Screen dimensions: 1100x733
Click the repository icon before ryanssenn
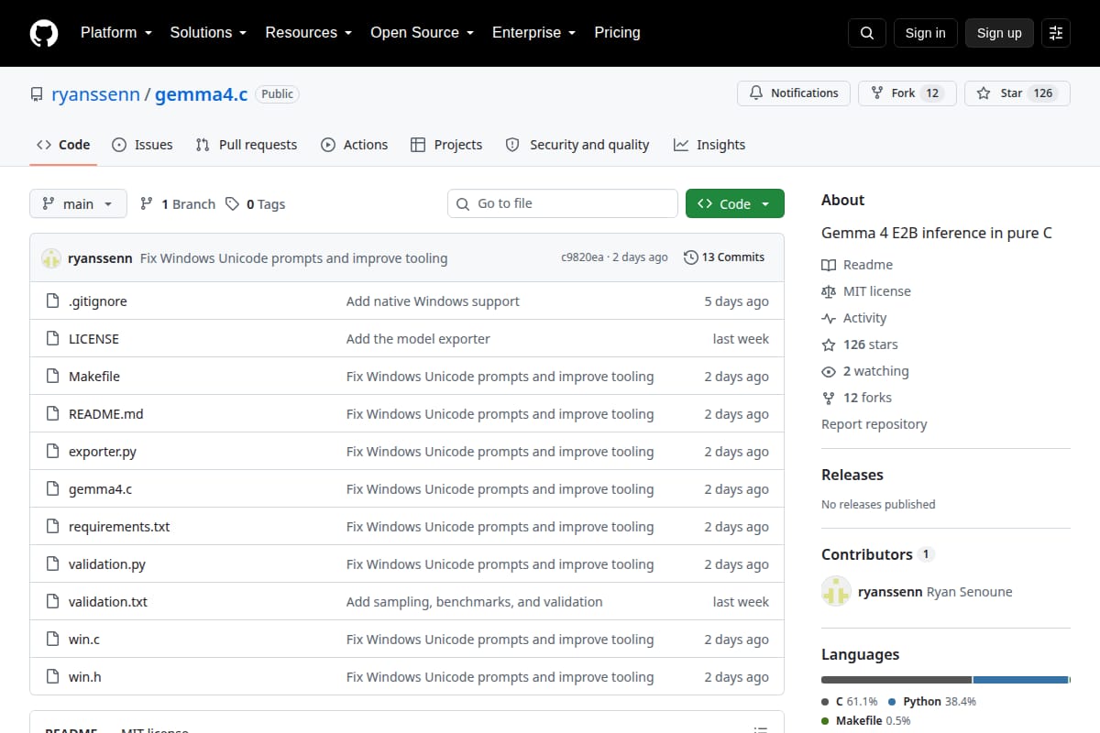(37, 94)
